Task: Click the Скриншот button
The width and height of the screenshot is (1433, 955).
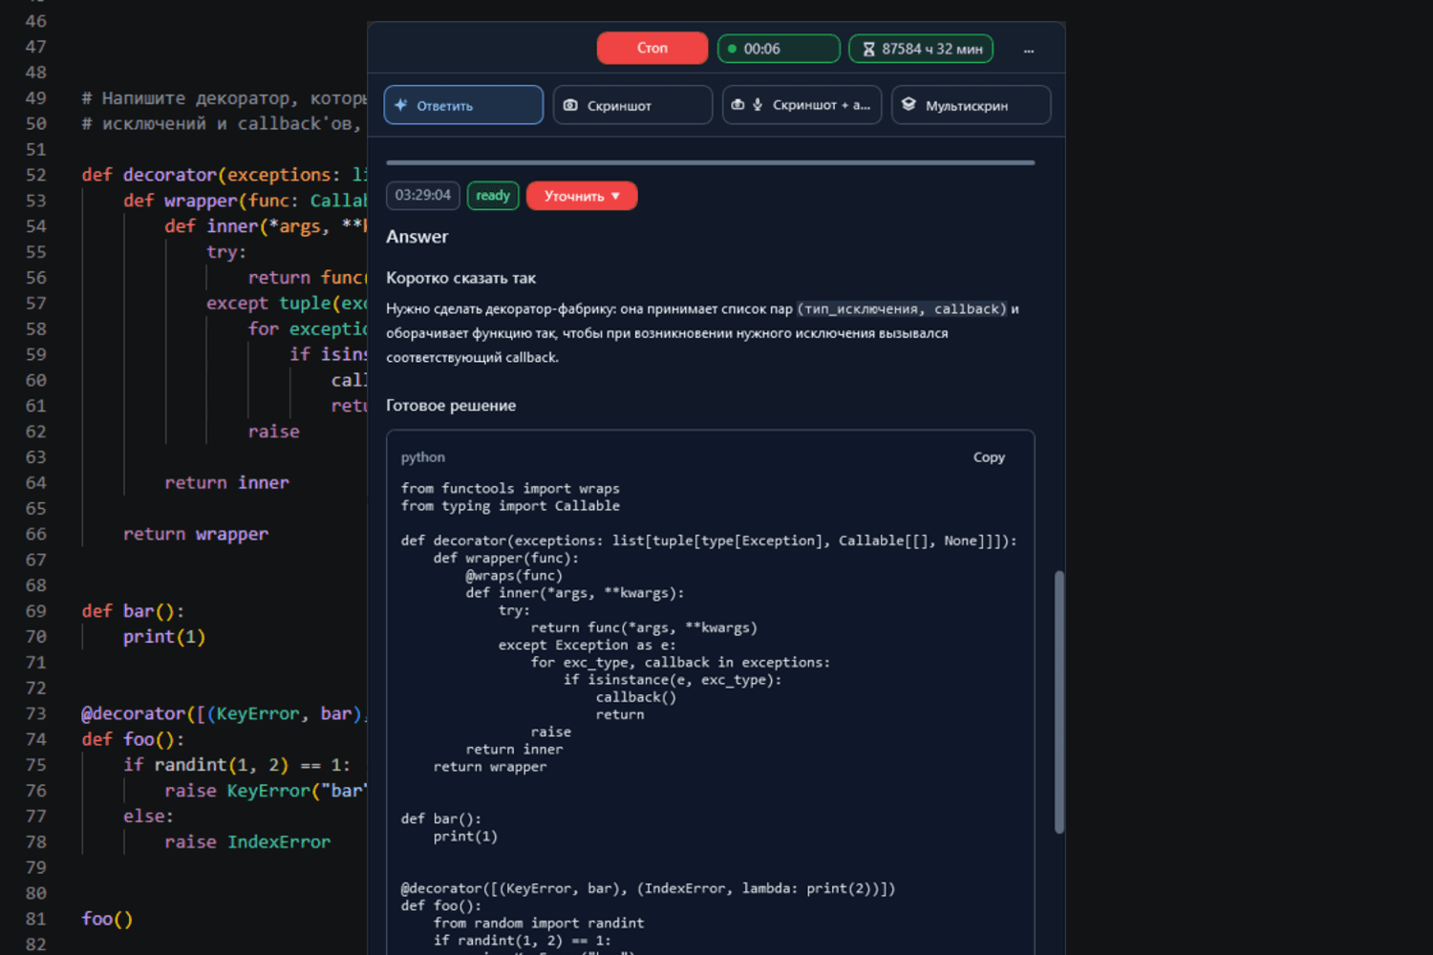Action: tap(632, 105)
